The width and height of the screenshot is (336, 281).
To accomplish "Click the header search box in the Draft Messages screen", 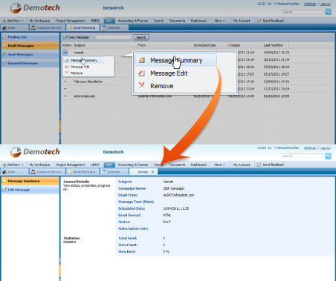I will click(x=303, y=12).
